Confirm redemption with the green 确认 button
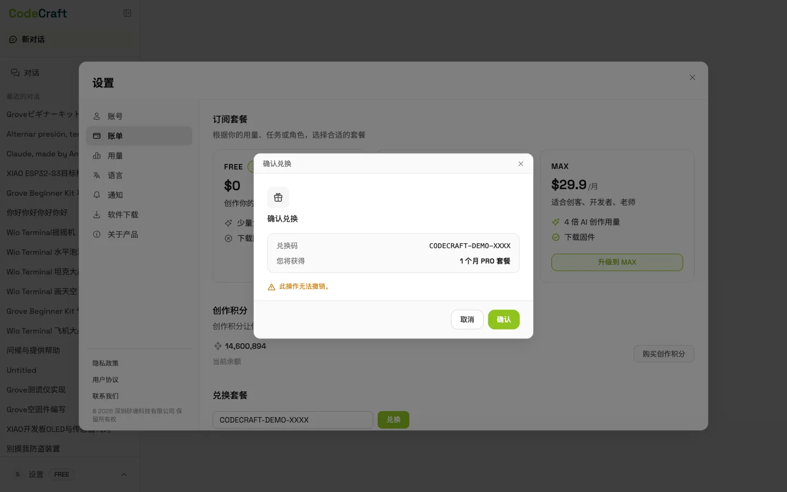787x492 pixels. click(x=503, y=320)
